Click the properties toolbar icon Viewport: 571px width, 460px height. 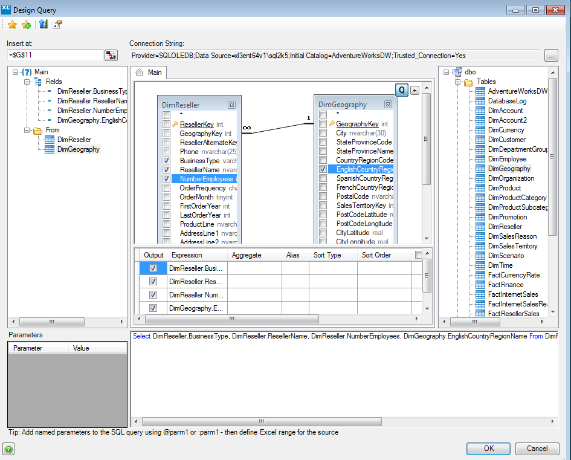(x=57, y=24)
